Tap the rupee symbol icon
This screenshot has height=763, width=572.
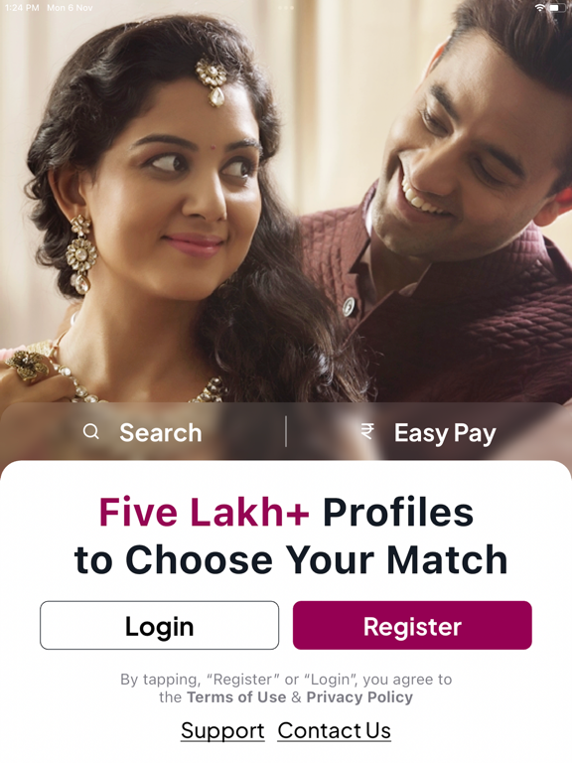(367, 431)
